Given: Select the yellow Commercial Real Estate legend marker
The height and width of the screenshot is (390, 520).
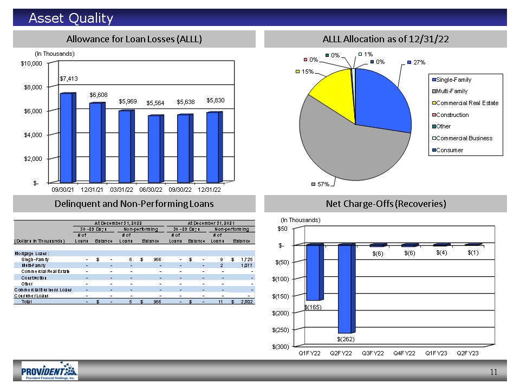Looking at the screenshot, I should coord(433,103).
